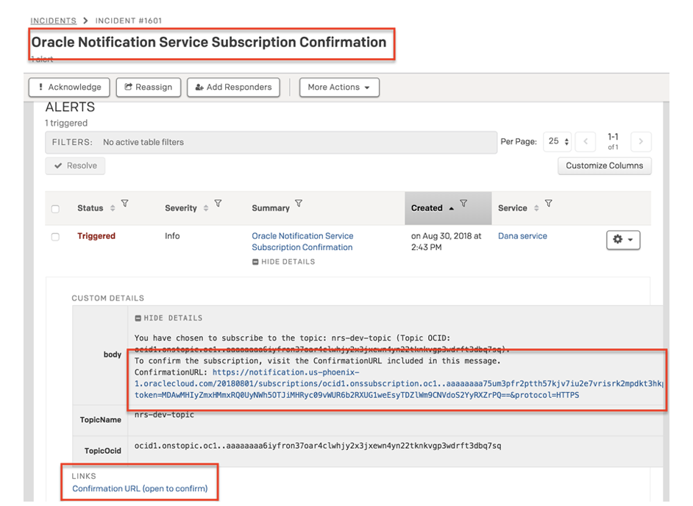Collapse the alert details via Hide Details toggle
The image size is (693, 506).
(x=283, y=261)
